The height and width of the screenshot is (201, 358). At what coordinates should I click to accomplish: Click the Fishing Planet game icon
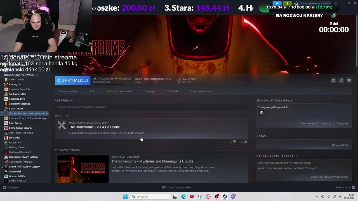coord(6,147)
